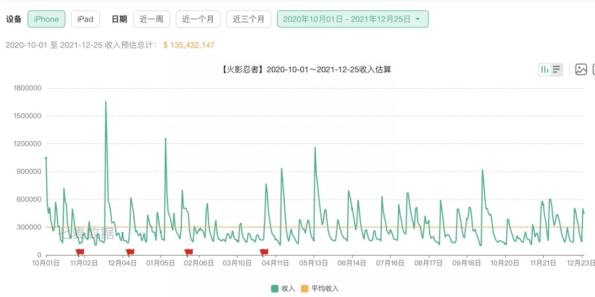This screenshot has height=297, width=595.
Task: Toggle the 收入 legend series
Action: (283, 289)
